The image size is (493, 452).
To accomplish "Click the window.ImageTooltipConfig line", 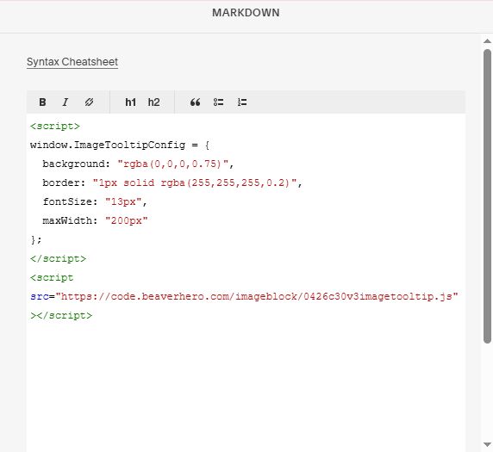I will pos(120,146).
